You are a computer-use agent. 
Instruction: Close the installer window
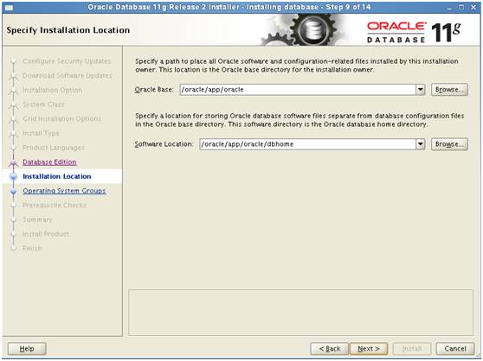pyautogui.click(x=473, y=7)
